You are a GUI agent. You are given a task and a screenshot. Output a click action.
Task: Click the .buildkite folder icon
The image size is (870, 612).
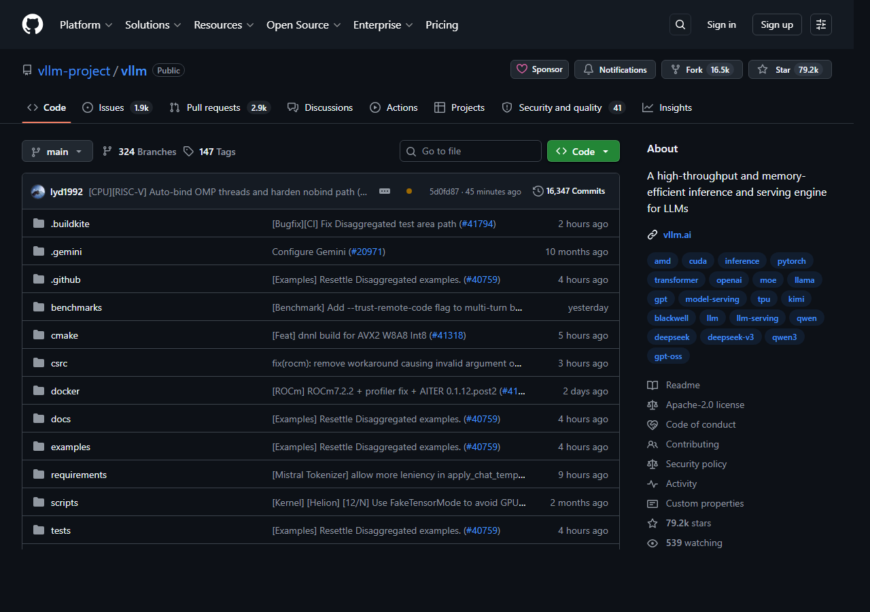[x=39, y=224]
